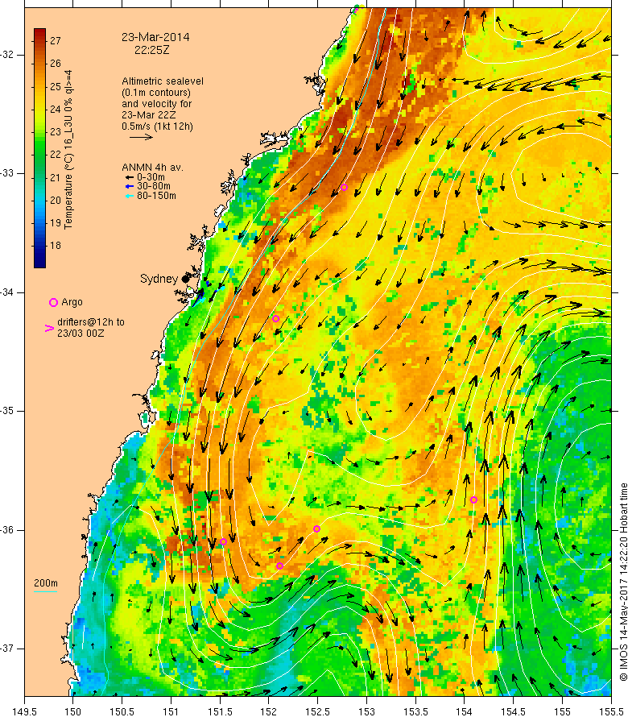The height and width of the screenshot is (717, 628).
Task: Click the 152.5 longitude axis label
Action: point(318,711)
